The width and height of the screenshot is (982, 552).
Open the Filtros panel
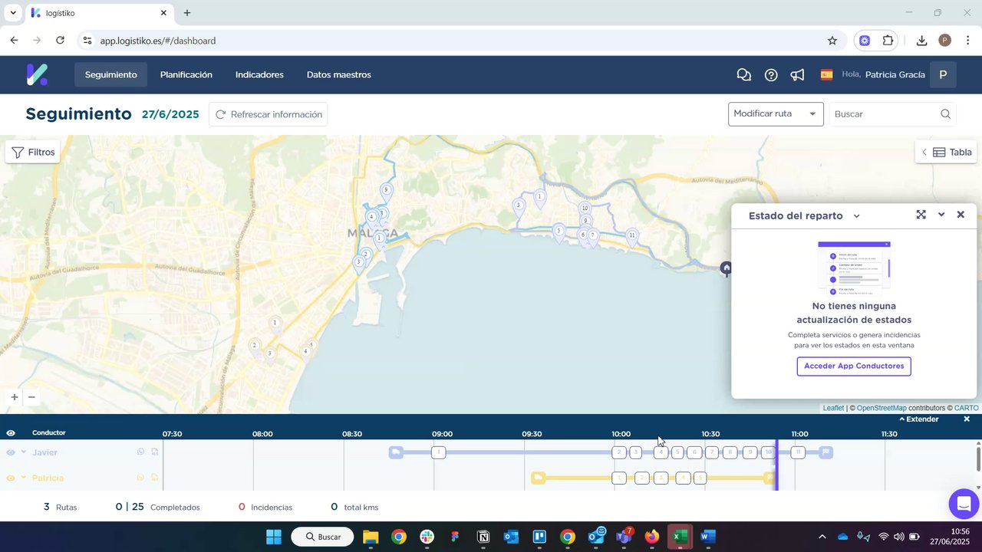click(33, 152)
